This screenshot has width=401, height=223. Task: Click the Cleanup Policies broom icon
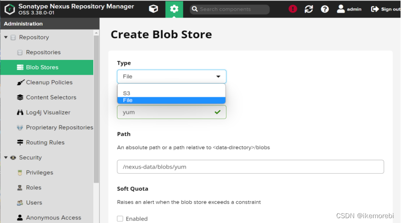coord(20,82)
